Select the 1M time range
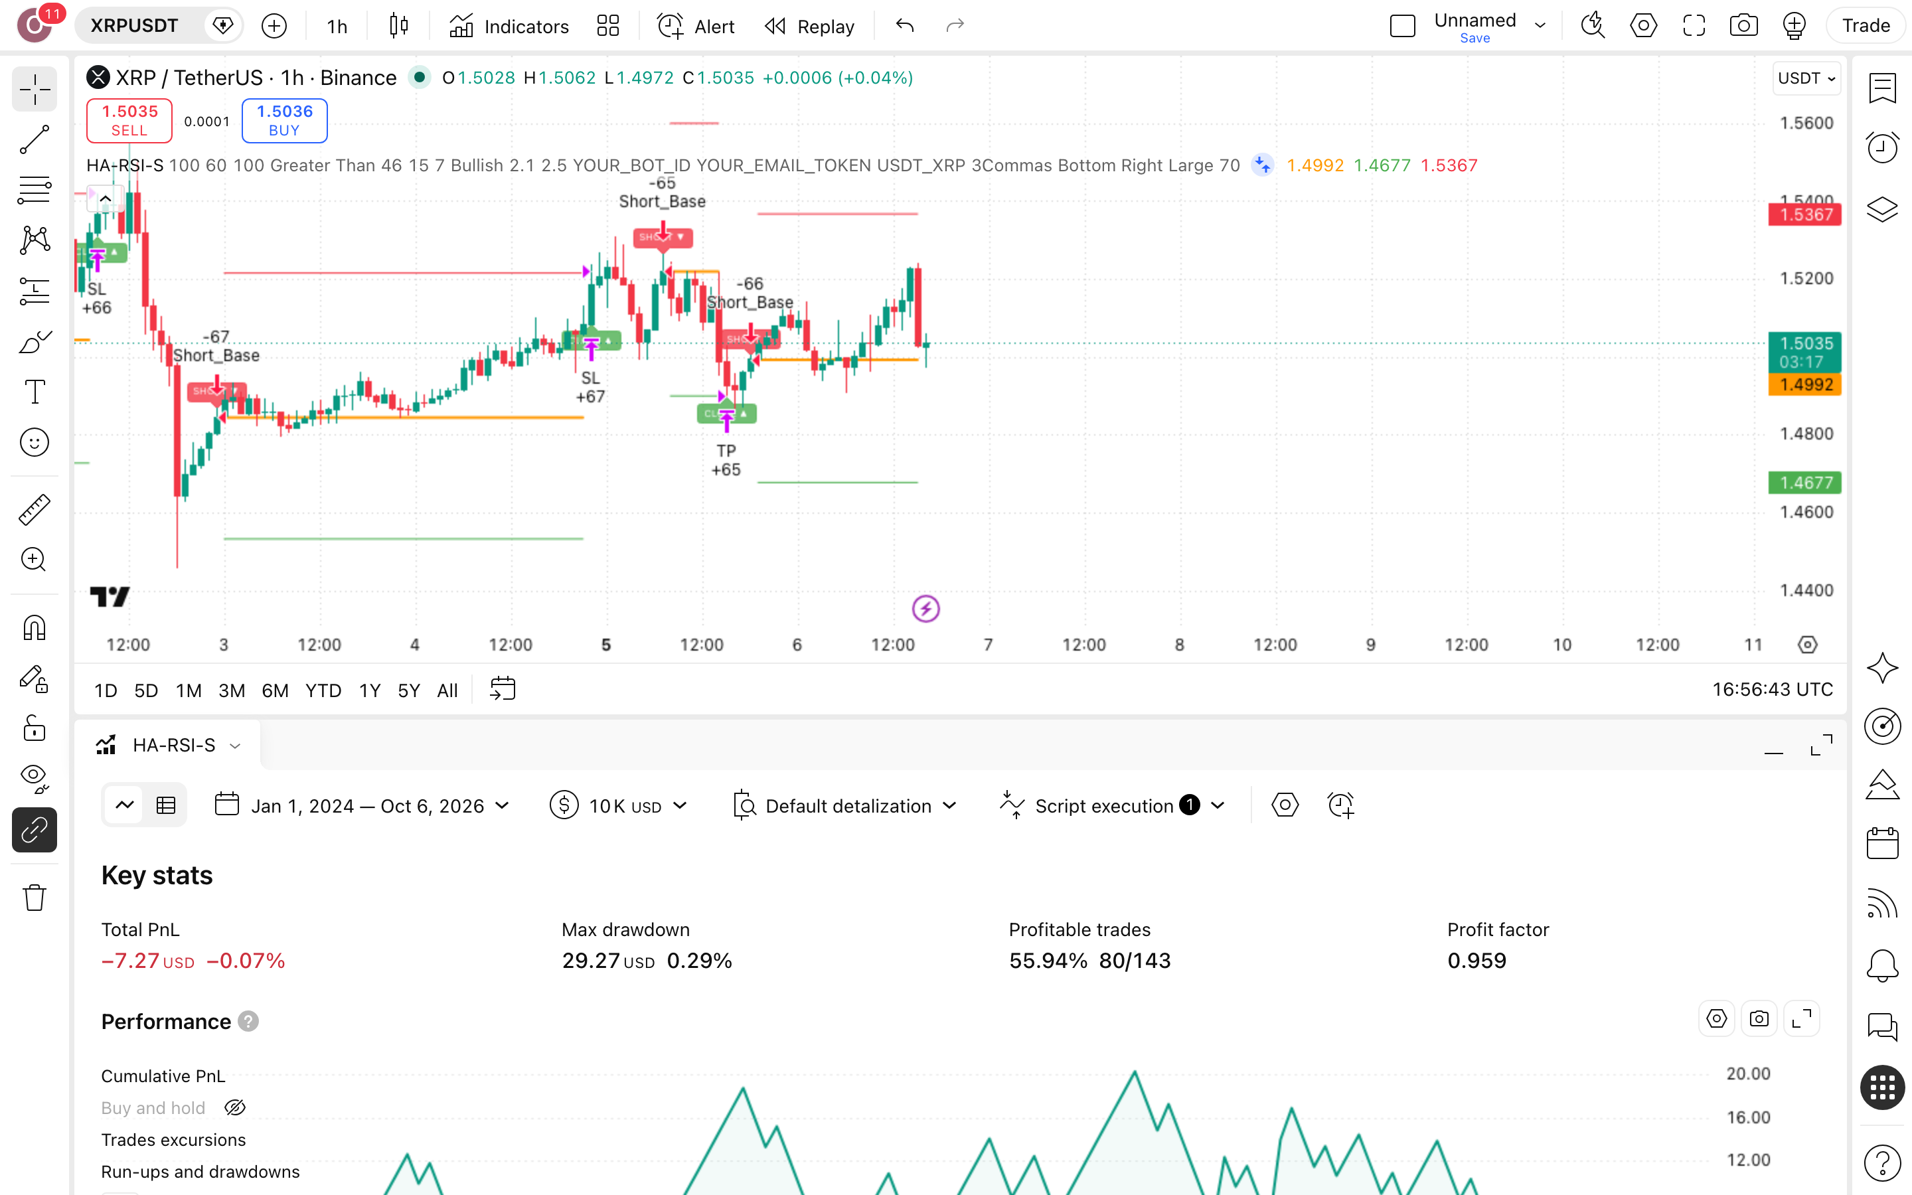Screen dimensions: 1912x1195 188,690
